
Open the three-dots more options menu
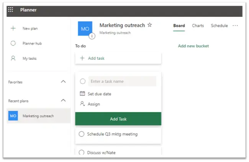pyautogui.click(x=235, y=26)
